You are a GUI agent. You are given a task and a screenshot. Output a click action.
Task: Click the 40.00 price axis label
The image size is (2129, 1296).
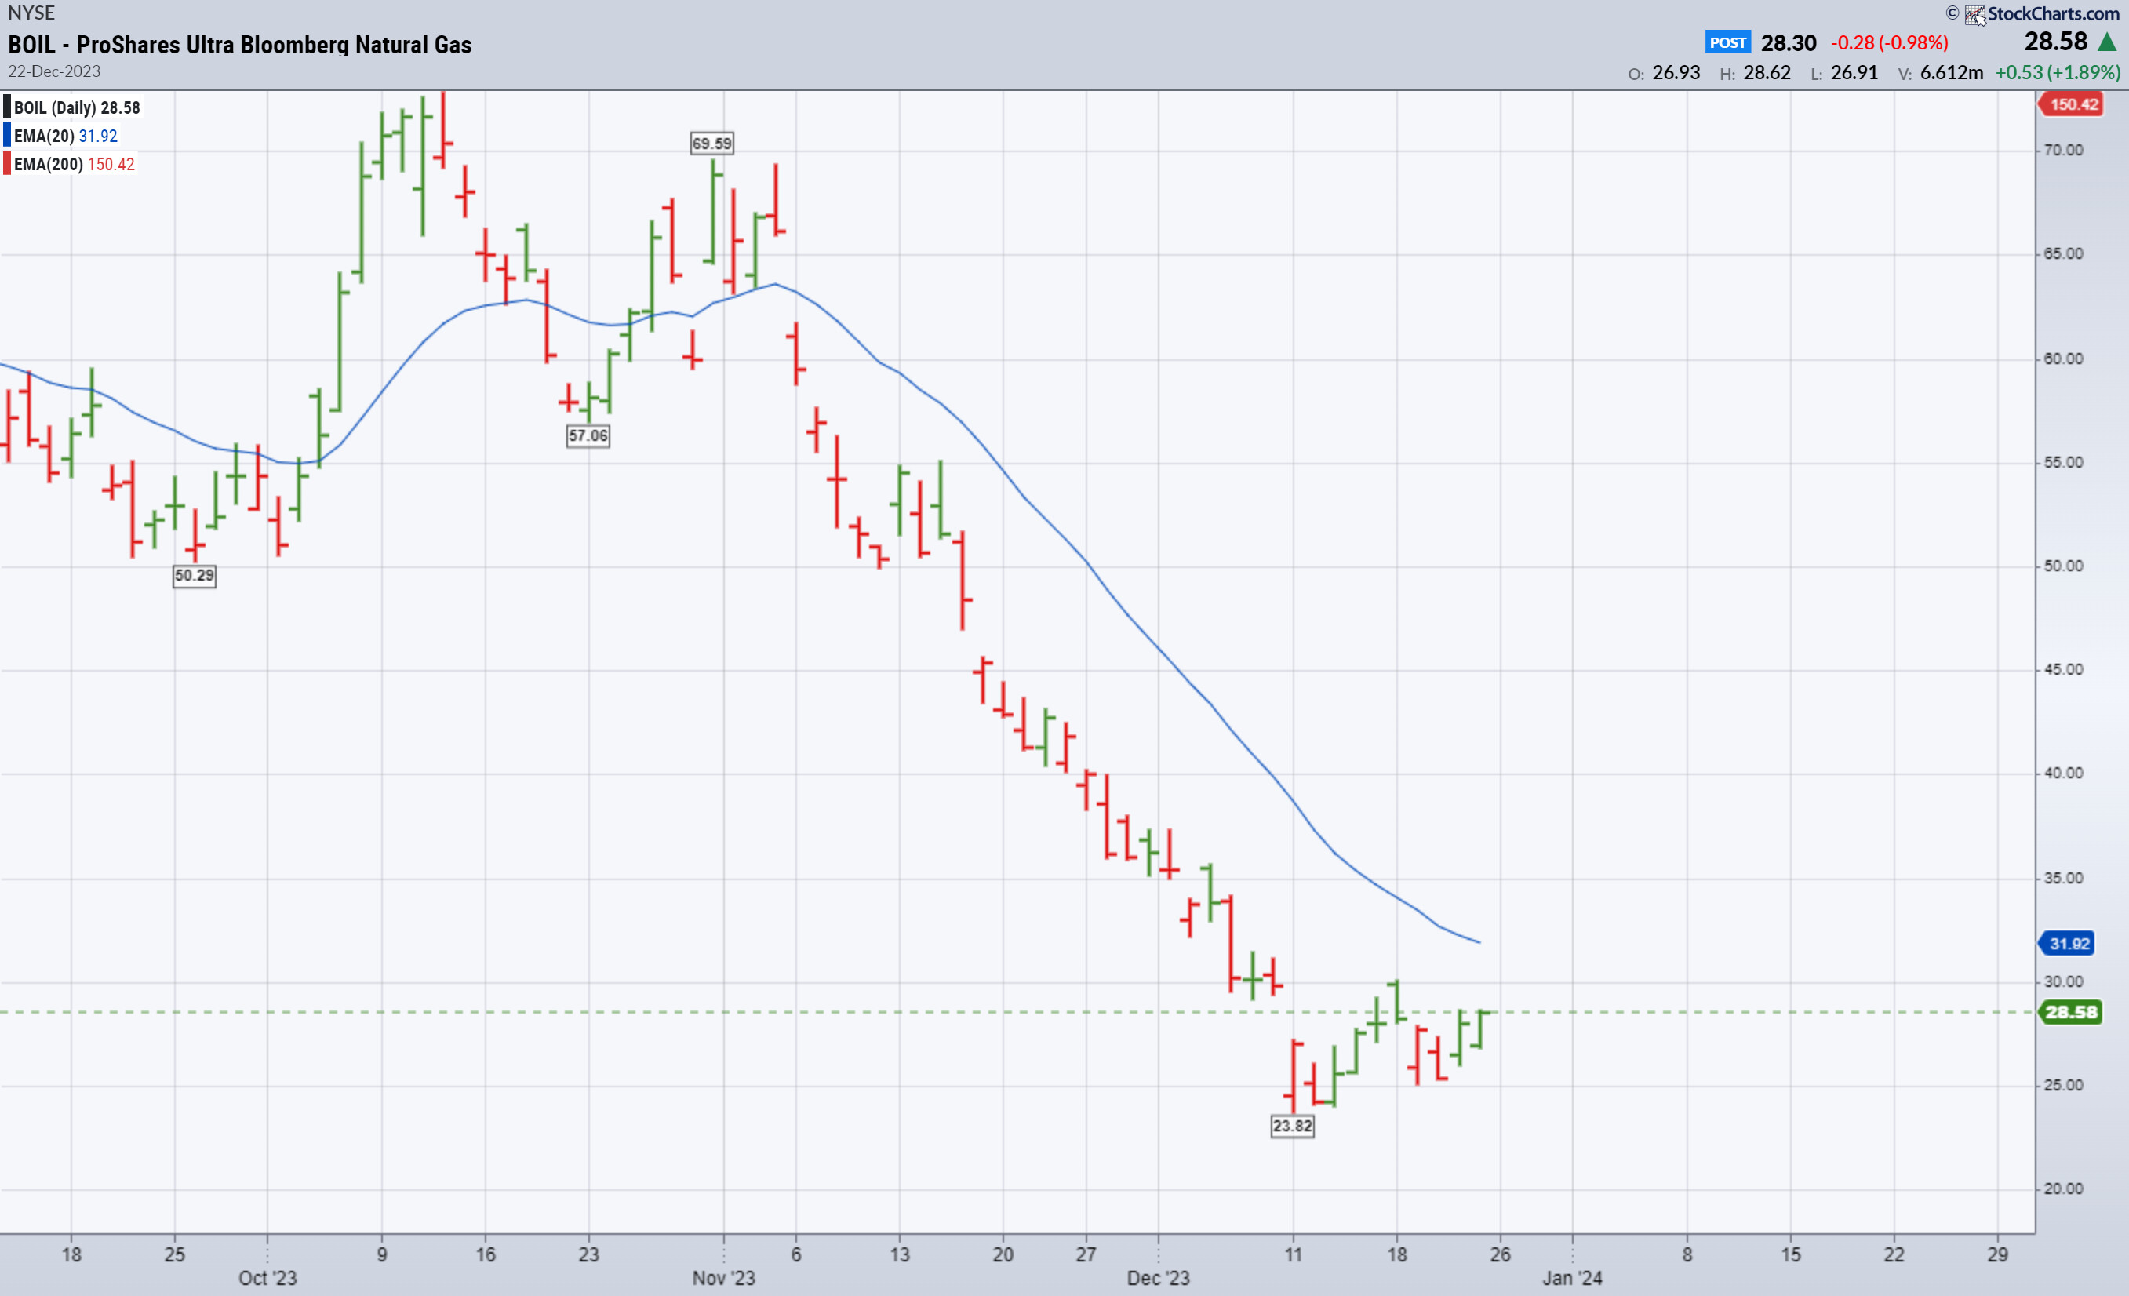(x=2063, y=774)
